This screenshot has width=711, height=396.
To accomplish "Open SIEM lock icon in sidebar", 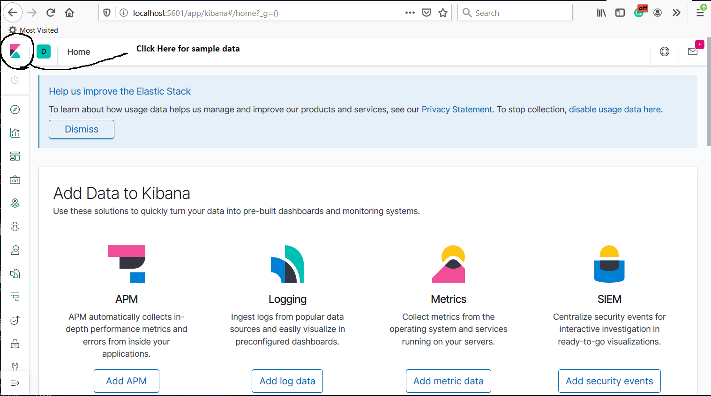I will click(x=15, y=344).
